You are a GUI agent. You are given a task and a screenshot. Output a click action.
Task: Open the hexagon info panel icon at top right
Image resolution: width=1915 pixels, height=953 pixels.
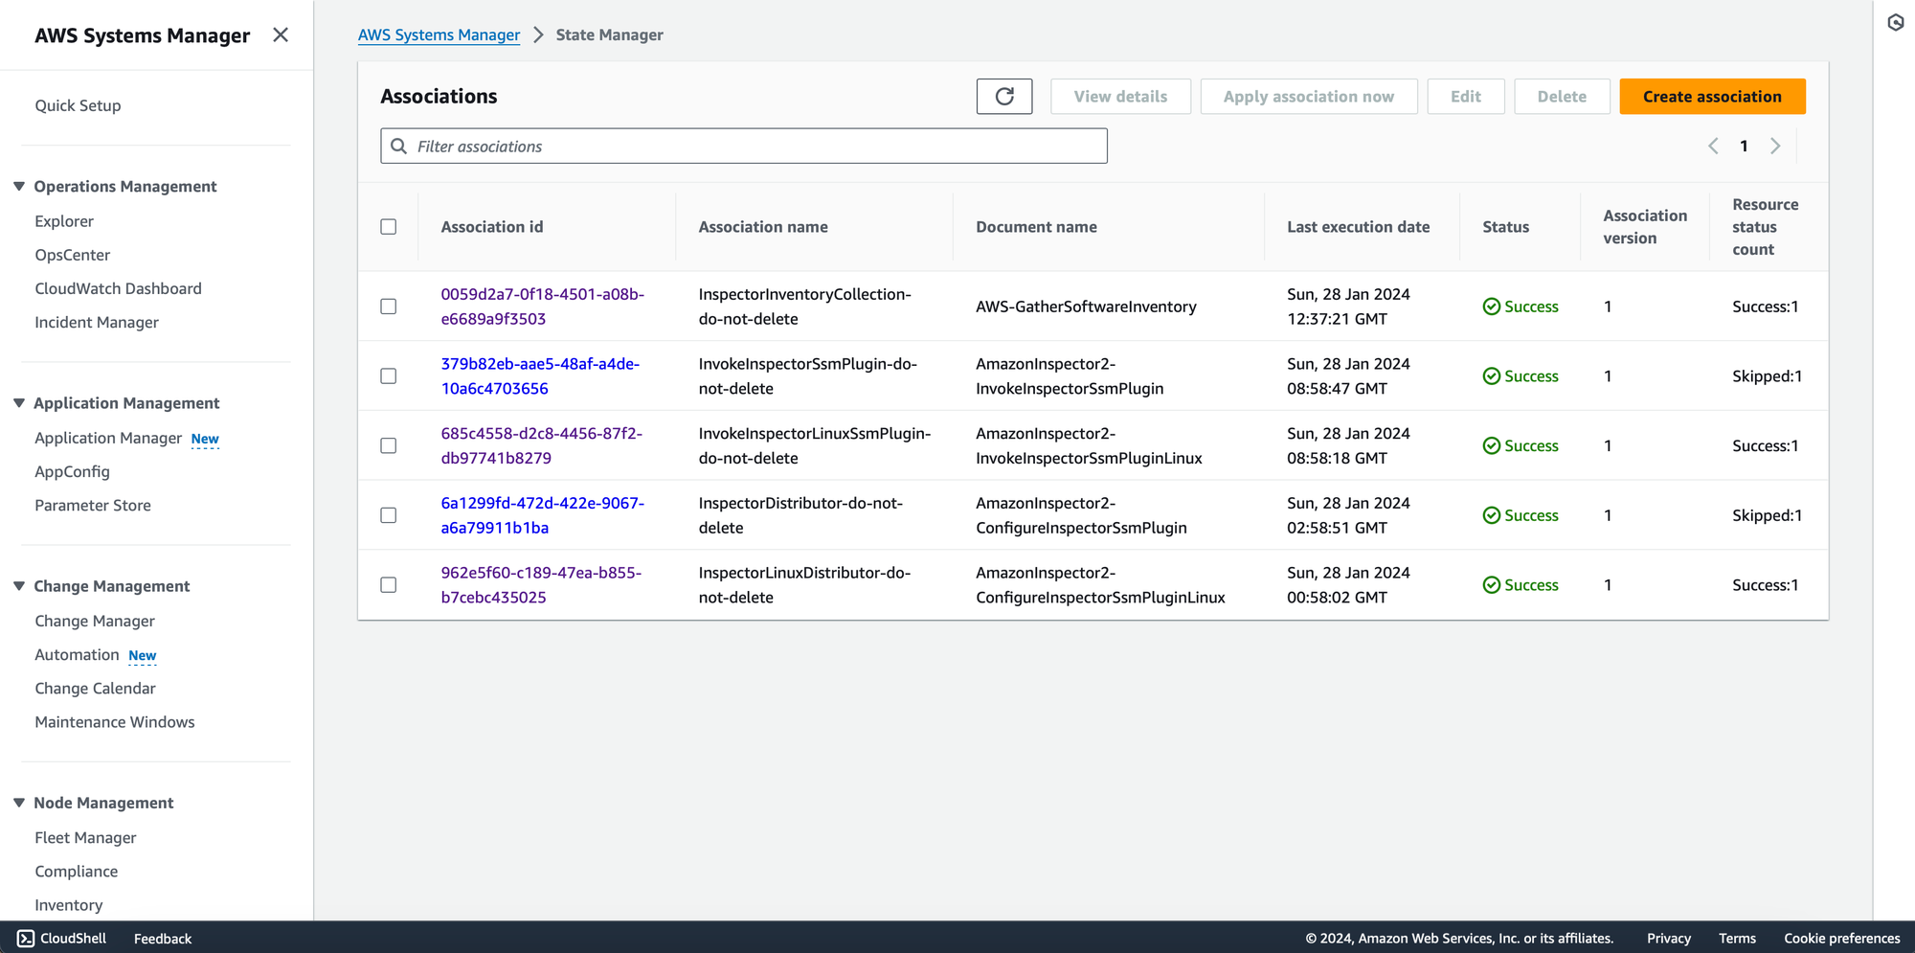[x=1896, y=22]
